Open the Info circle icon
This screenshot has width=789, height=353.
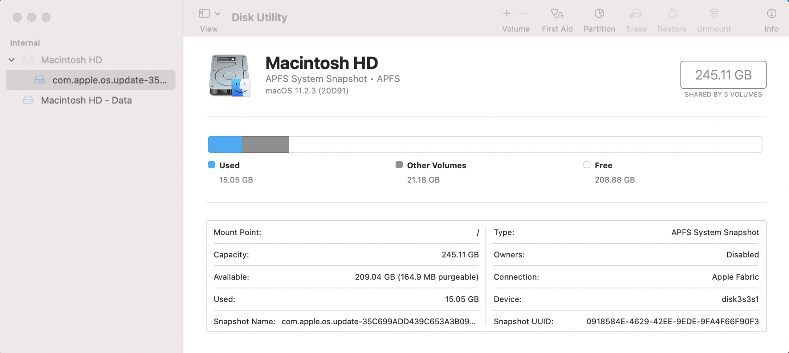(771, 13)
